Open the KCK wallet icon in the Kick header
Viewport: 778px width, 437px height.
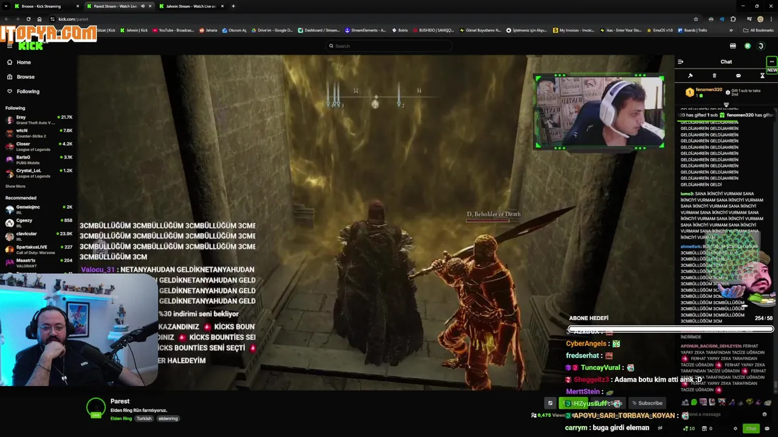[733, 46]
